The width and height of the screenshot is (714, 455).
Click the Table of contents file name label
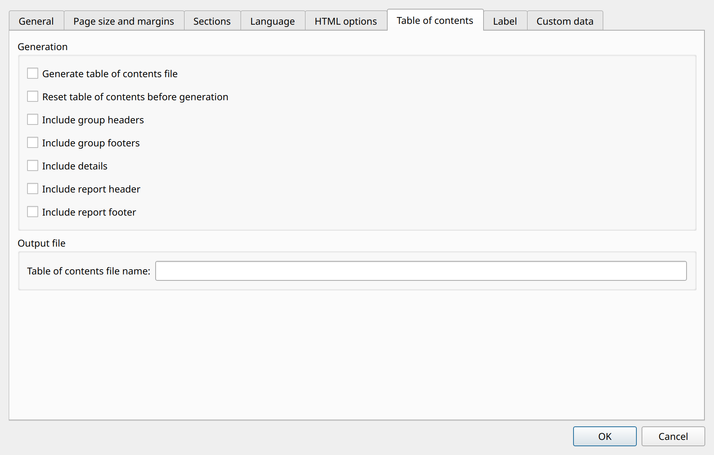(x=88, y=271)
